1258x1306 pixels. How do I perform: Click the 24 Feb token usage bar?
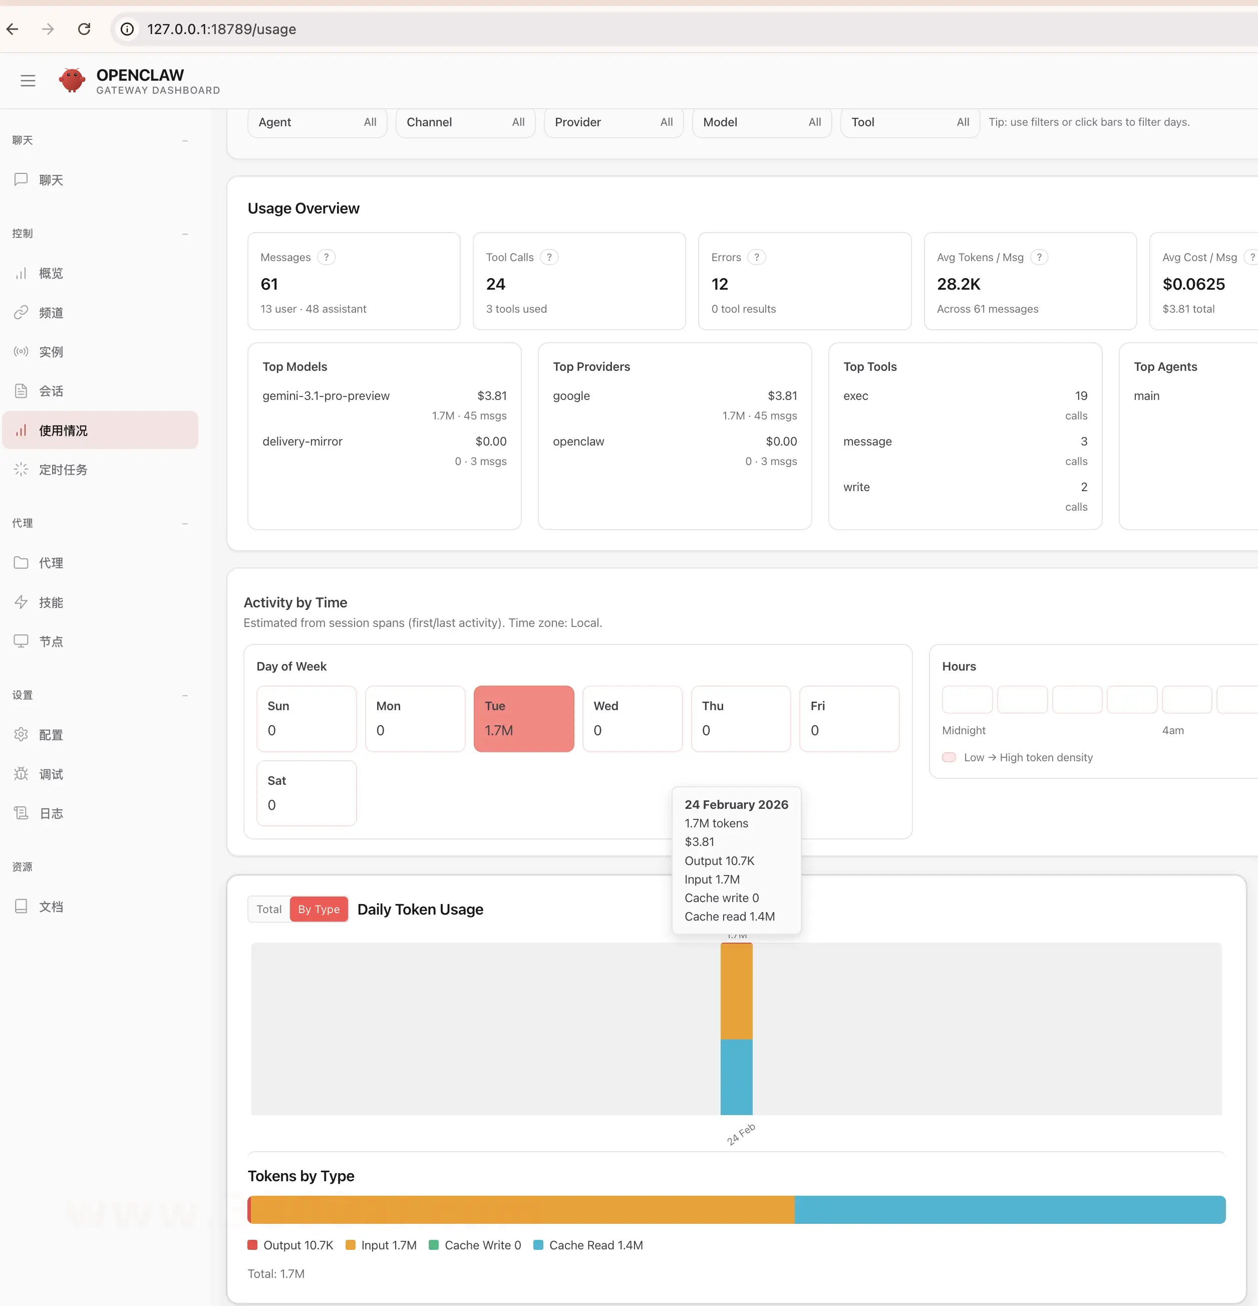(736, 1028)
